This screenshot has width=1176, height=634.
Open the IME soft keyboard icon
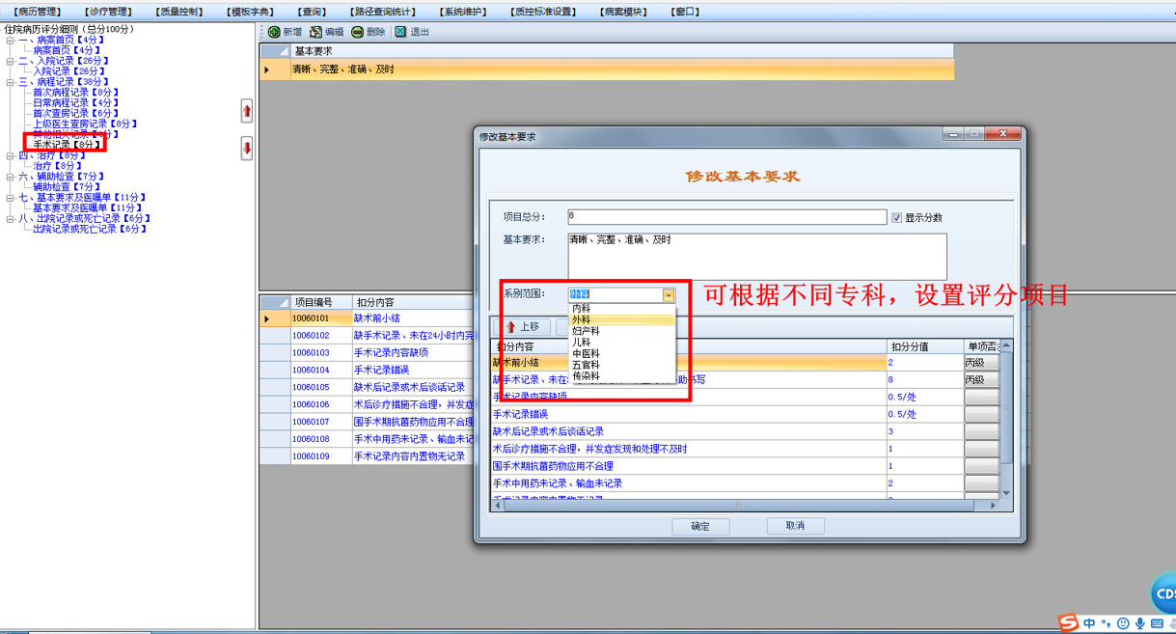coord(1158,624)
